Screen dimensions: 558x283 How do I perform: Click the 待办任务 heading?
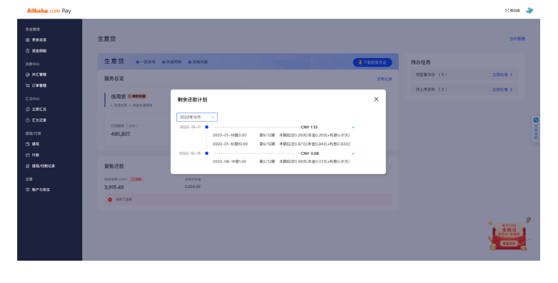click(x=420, y=62)
